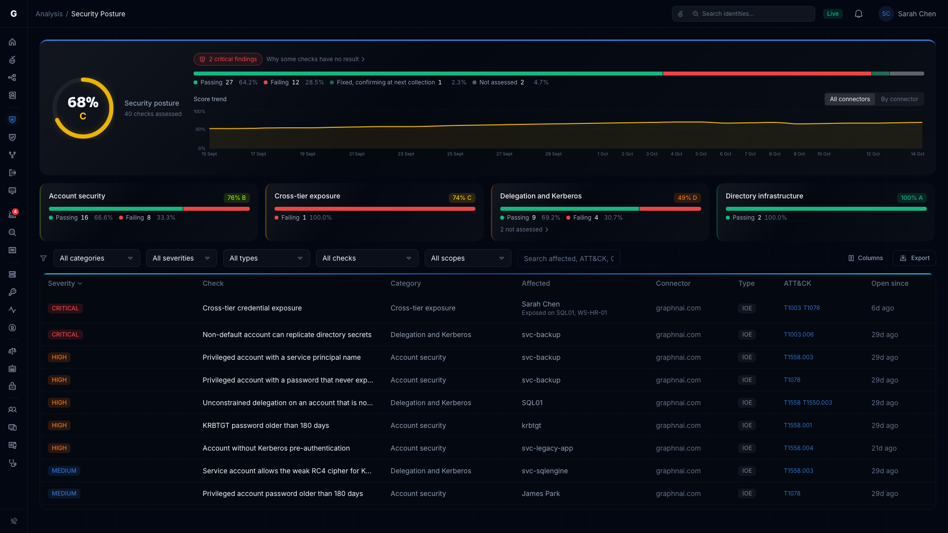Viewport: 948px width, 533px height.
Task: Sort by the Severity column header
Action: tap(65, 283)
